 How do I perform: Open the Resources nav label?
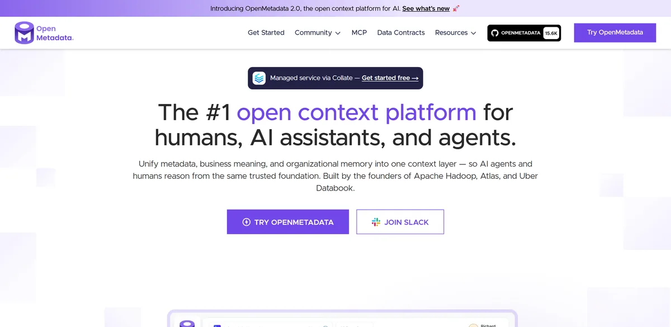(451, 32)
